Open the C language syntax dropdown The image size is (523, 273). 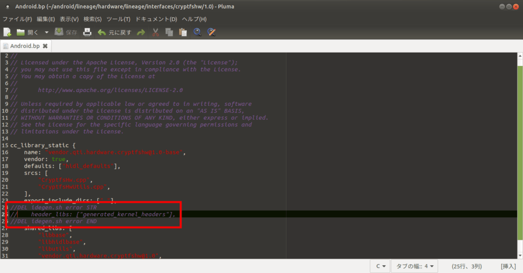point(381,266)
